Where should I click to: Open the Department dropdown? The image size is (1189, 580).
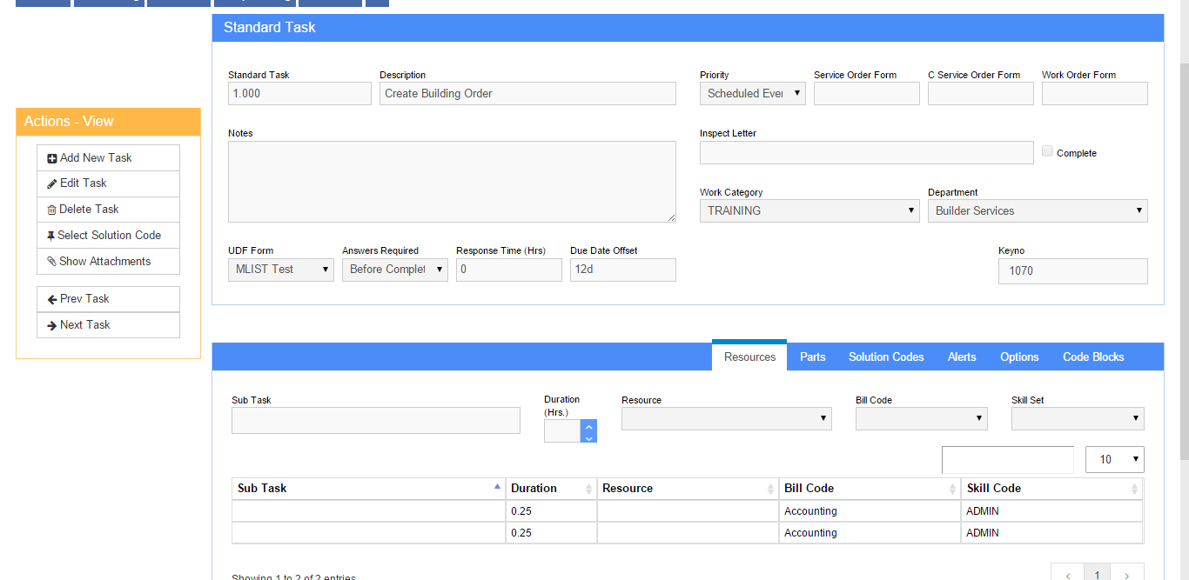pos(1037,211)
